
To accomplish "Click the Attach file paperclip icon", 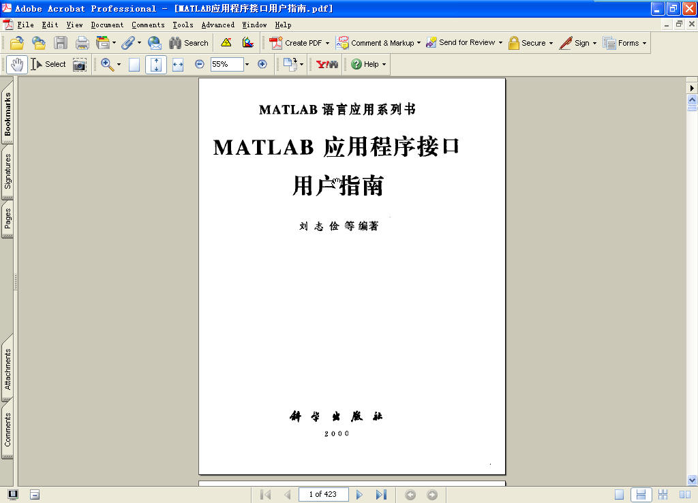I will pyautogui.click(x=128, y=43).
